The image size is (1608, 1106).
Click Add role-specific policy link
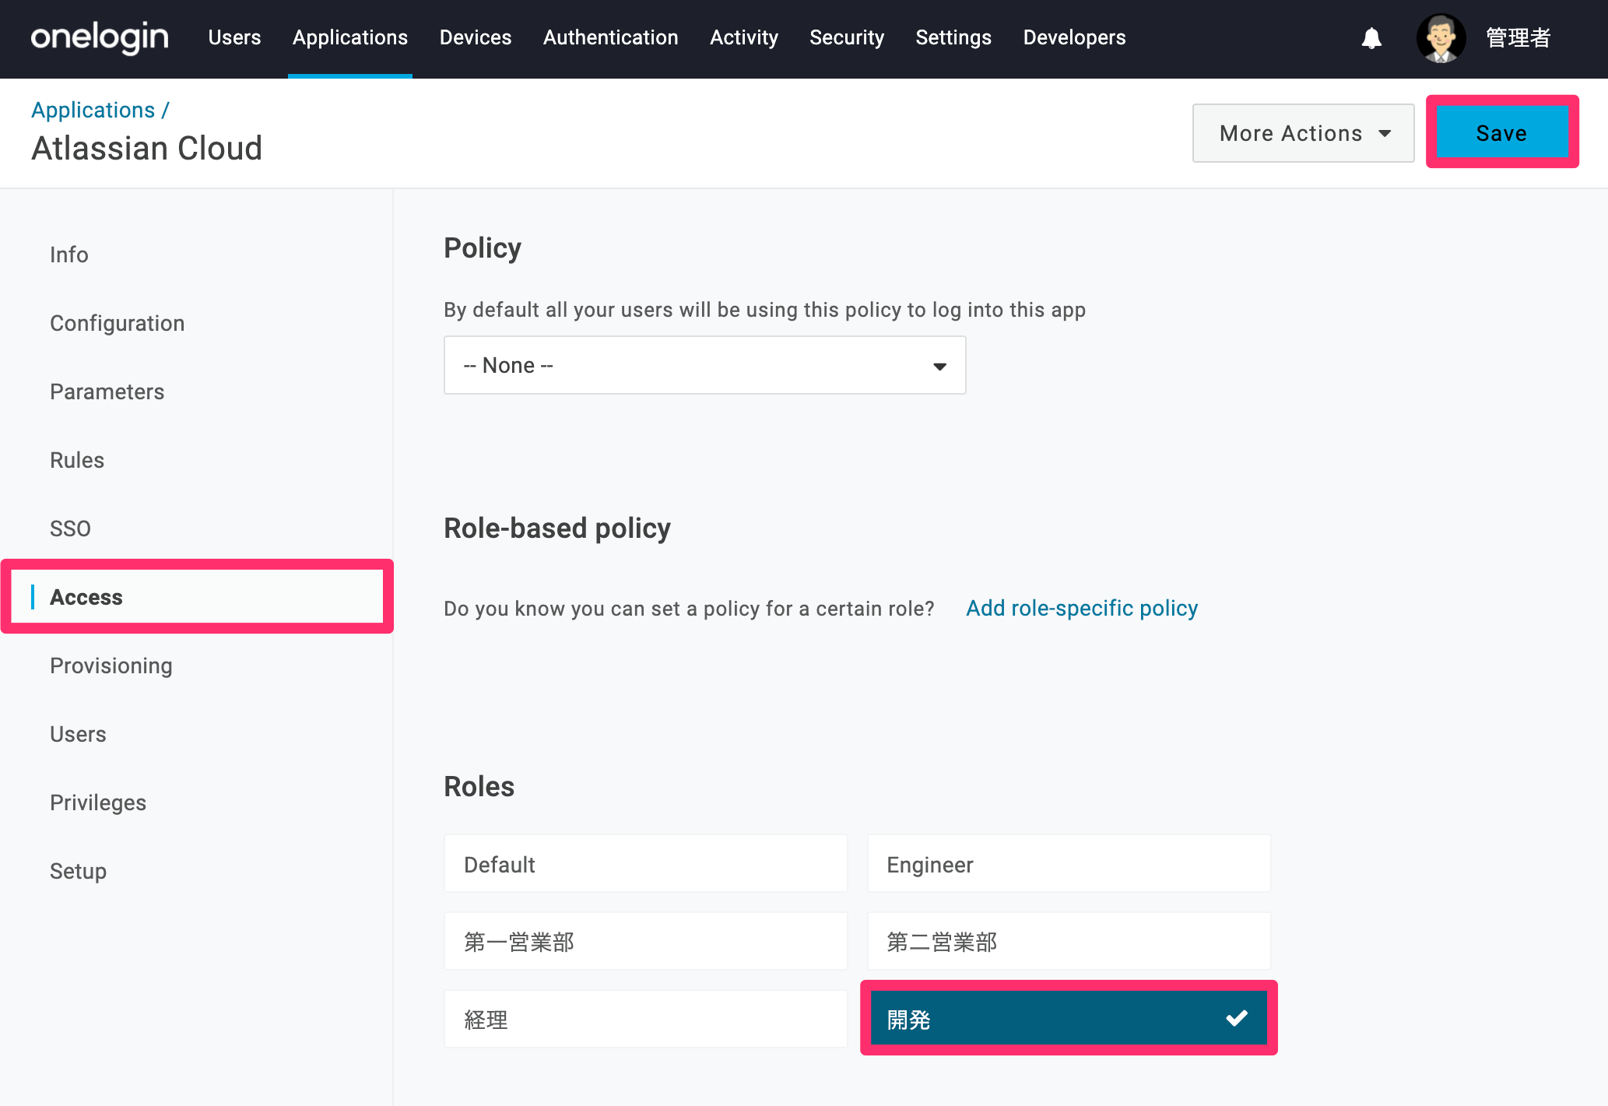[1082, 608]
